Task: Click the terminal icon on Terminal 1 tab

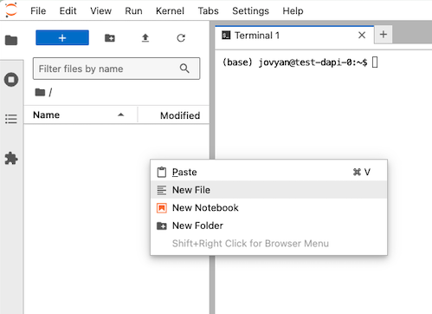Action: point(226,36)
